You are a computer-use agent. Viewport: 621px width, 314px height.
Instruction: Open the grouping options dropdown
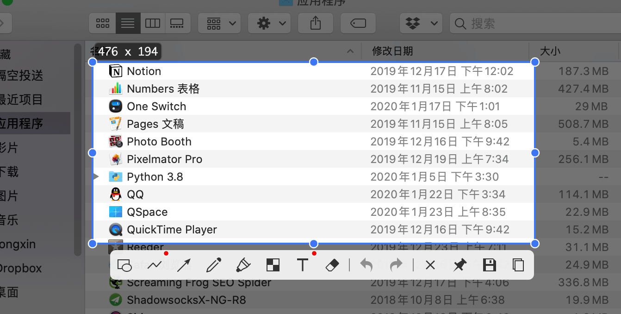[219, 23]
